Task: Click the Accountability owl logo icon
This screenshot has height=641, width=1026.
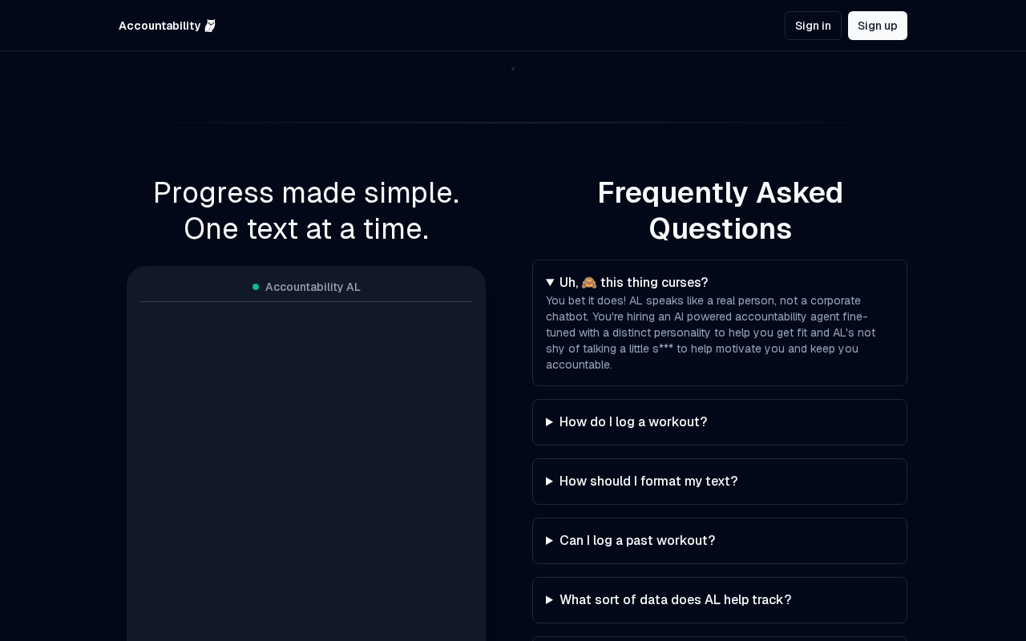Action: (210, 26)
